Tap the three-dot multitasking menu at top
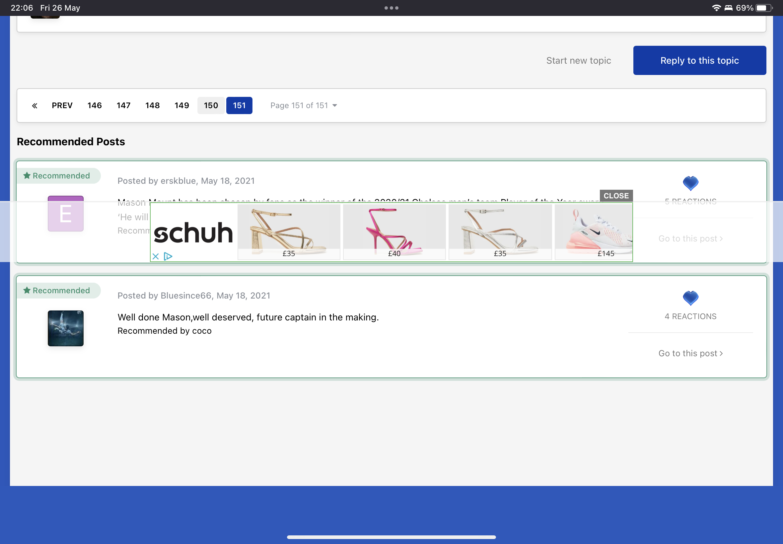783x544 pixels. click(x=391, y=8)
